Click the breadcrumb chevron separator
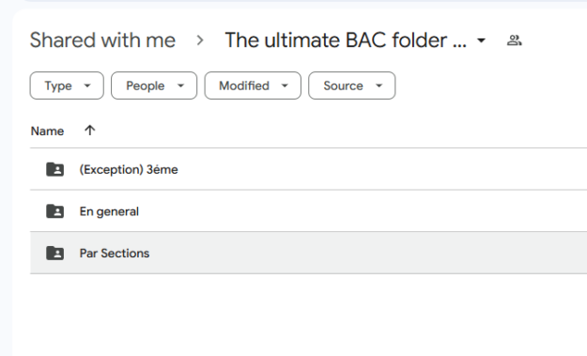The image size is (587, 356). point(200,40)
